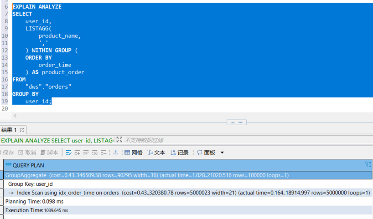Viewport: 373px width, 219px height.
Task: Click the export results upload-arrow icon
Action: click(x=116, y=153)
